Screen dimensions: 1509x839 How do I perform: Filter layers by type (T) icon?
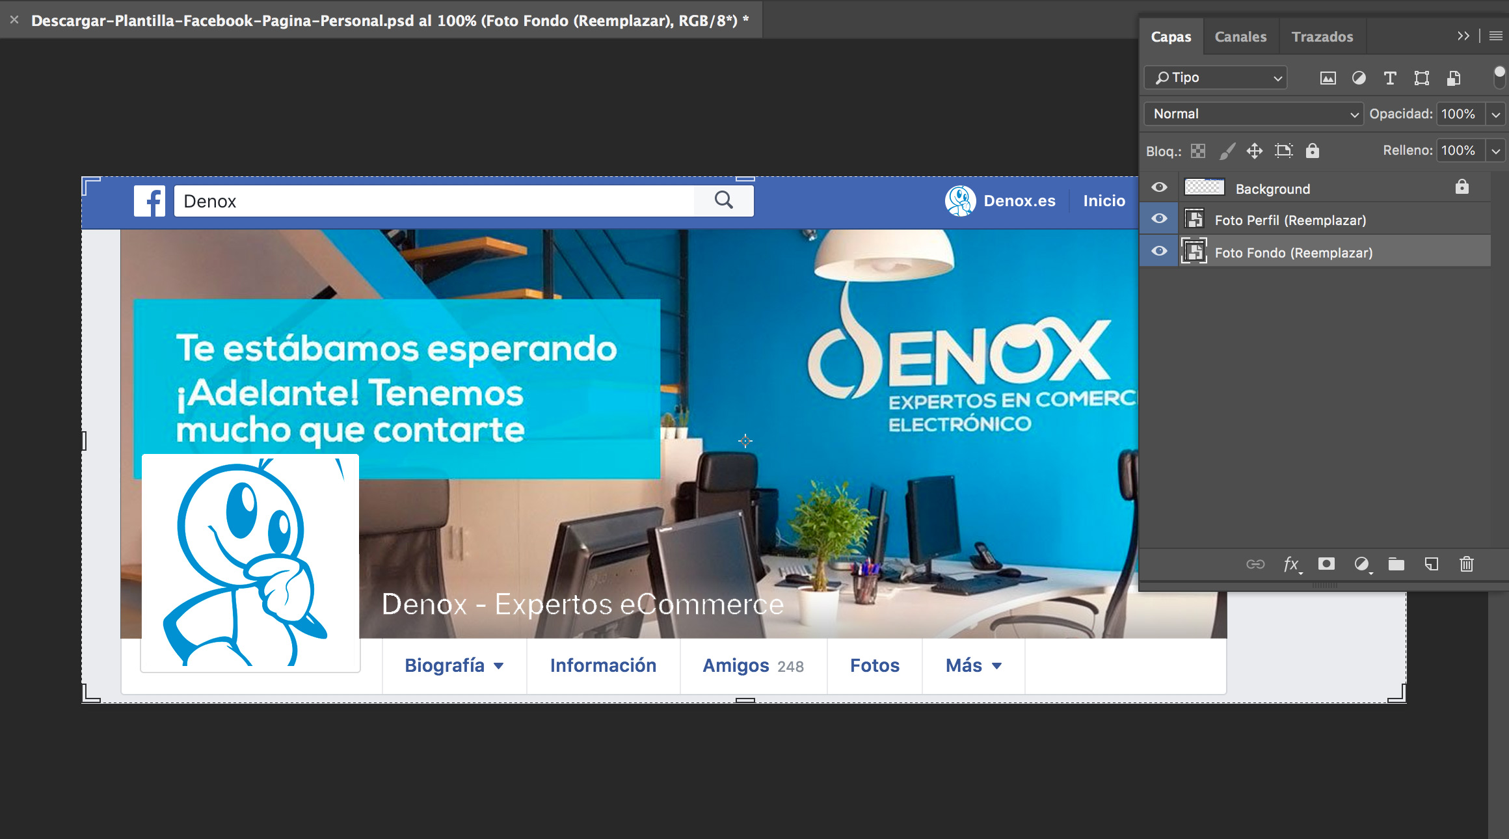1390,78
